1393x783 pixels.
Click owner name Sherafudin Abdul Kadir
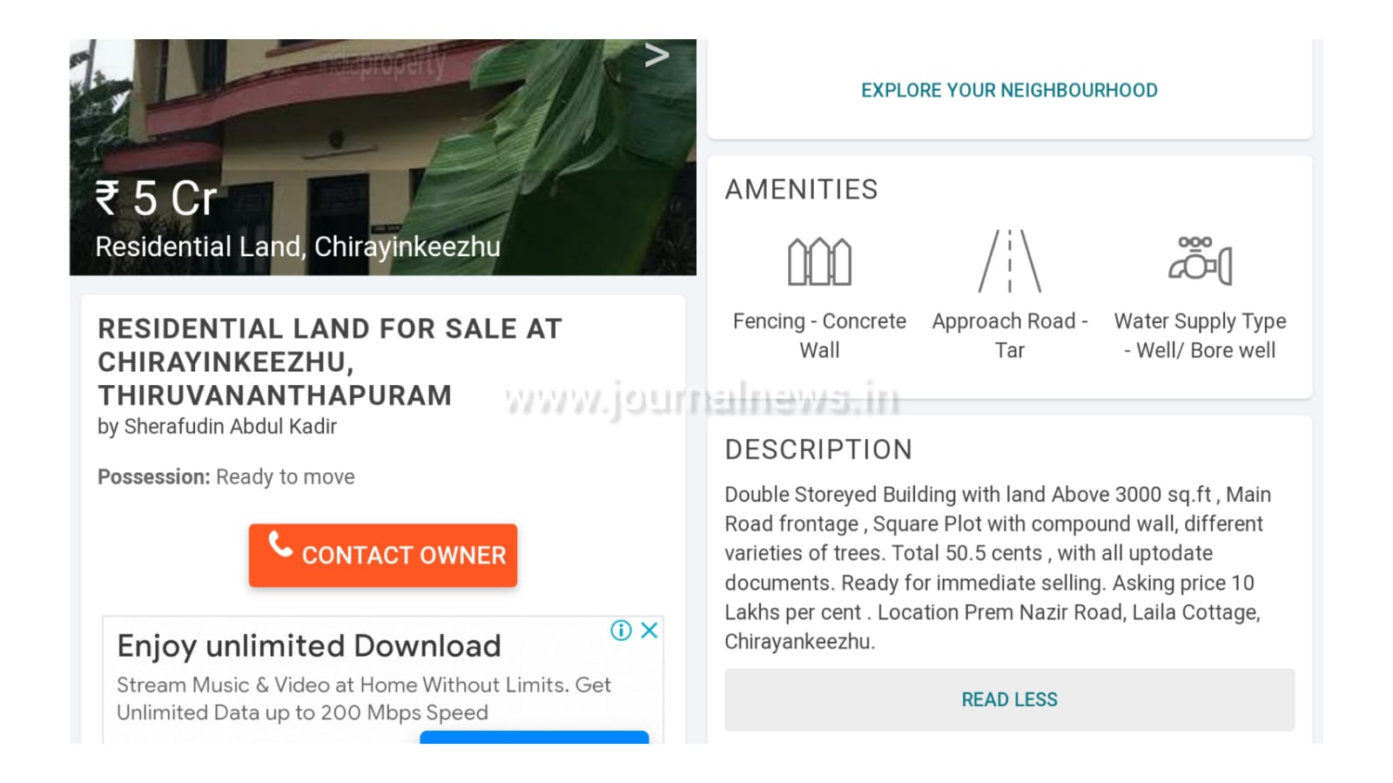[x=230, y=427]
